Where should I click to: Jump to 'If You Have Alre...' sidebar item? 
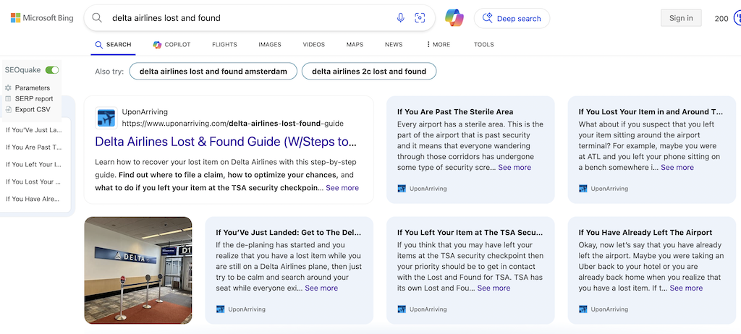click(x=33, y=199)
